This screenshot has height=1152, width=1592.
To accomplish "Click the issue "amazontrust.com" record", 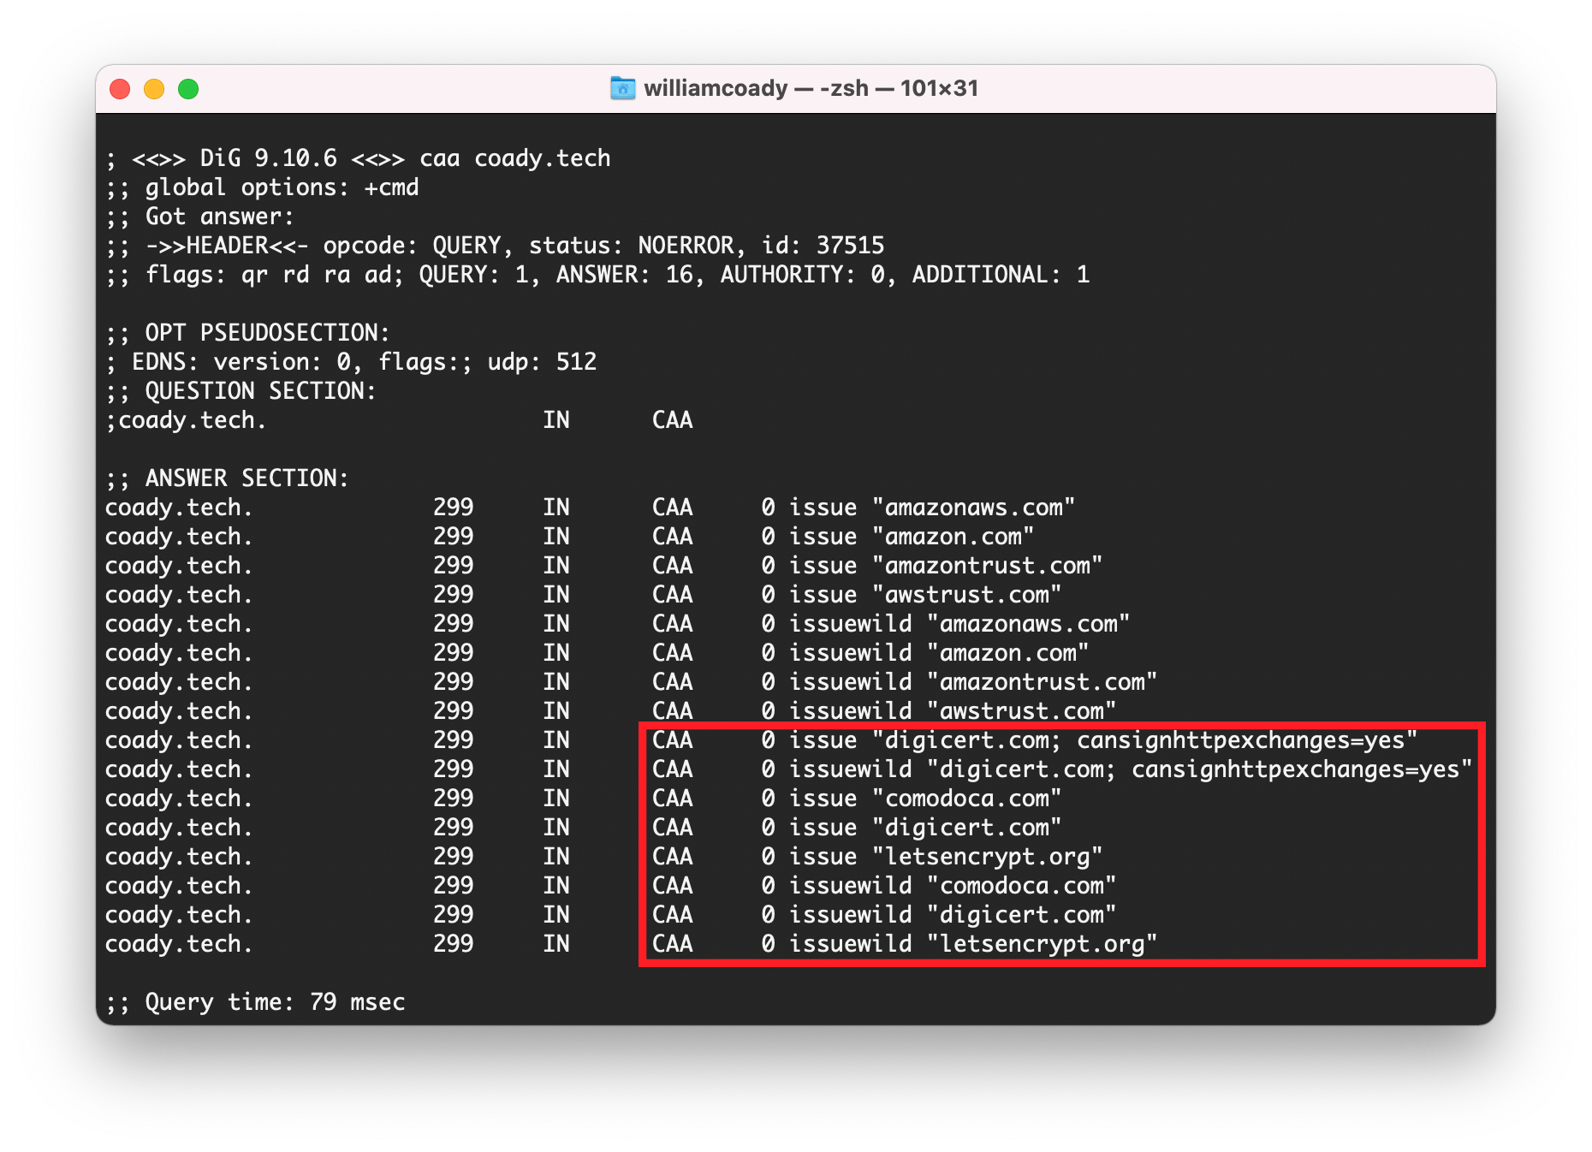I will [x=603, y=566].
